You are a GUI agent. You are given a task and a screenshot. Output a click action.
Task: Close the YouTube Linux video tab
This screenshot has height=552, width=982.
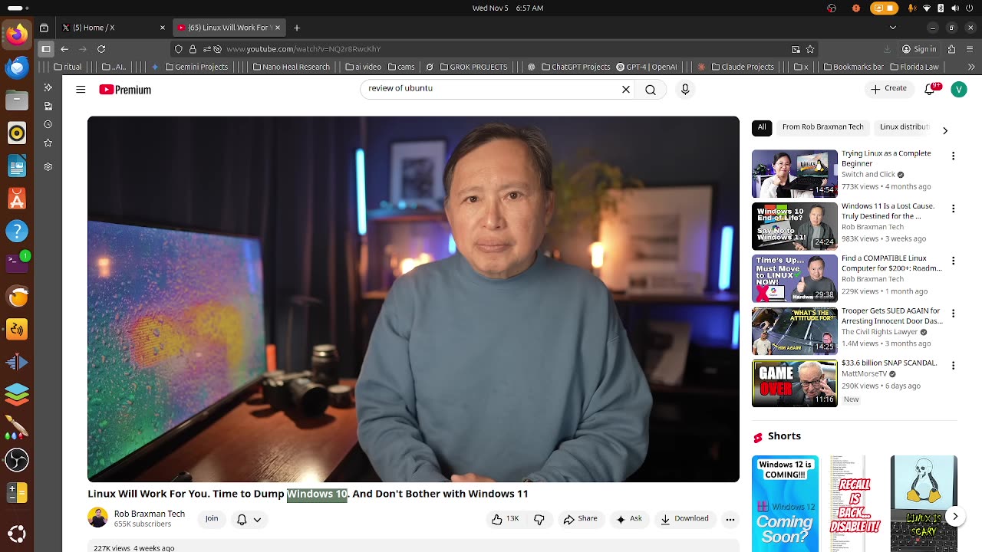[278, 28]
